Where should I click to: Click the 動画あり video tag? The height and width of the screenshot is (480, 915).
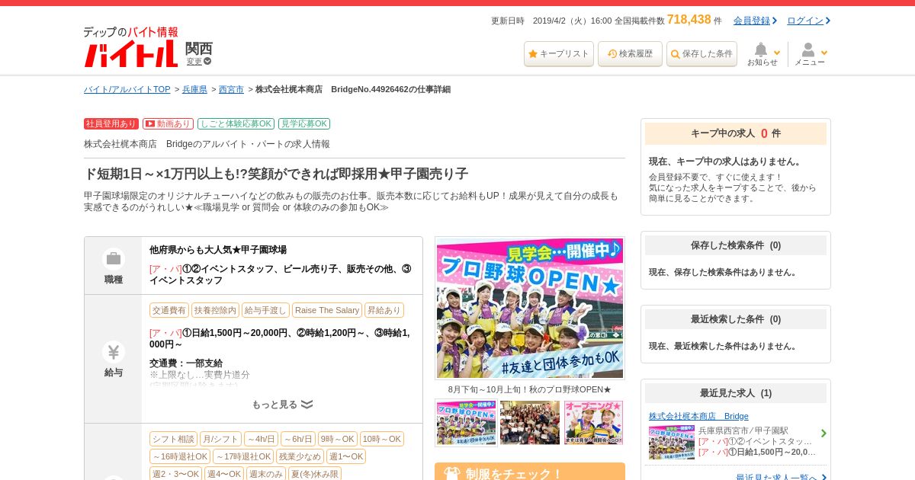tap(168, 123)
